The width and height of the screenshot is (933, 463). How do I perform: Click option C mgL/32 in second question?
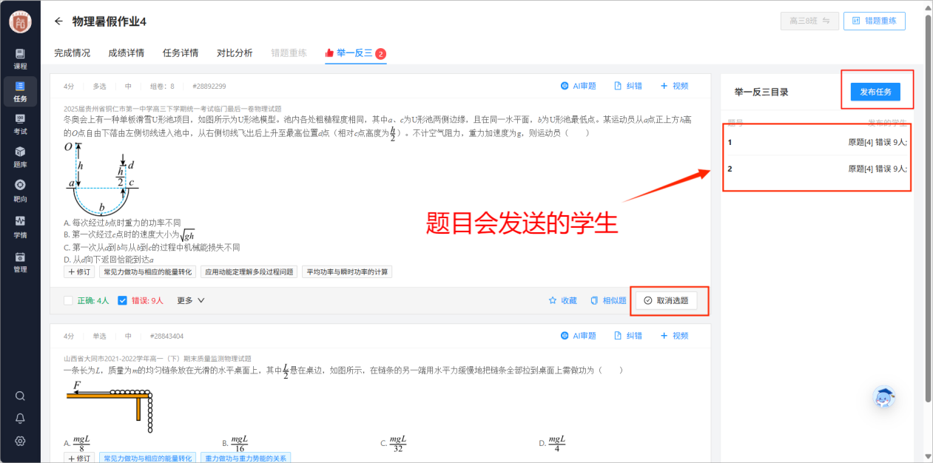[395, 443]
